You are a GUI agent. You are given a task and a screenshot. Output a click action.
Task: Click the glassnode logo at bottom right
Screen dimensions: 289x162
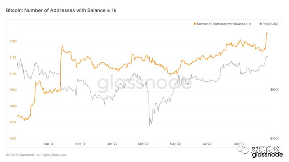click(x=267, y=155)
